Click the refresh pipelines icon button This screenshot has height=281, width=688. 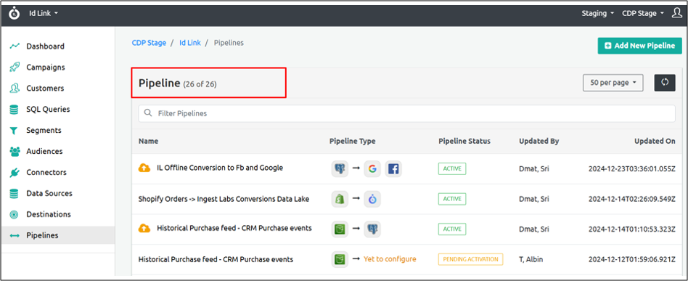[665, 82]
